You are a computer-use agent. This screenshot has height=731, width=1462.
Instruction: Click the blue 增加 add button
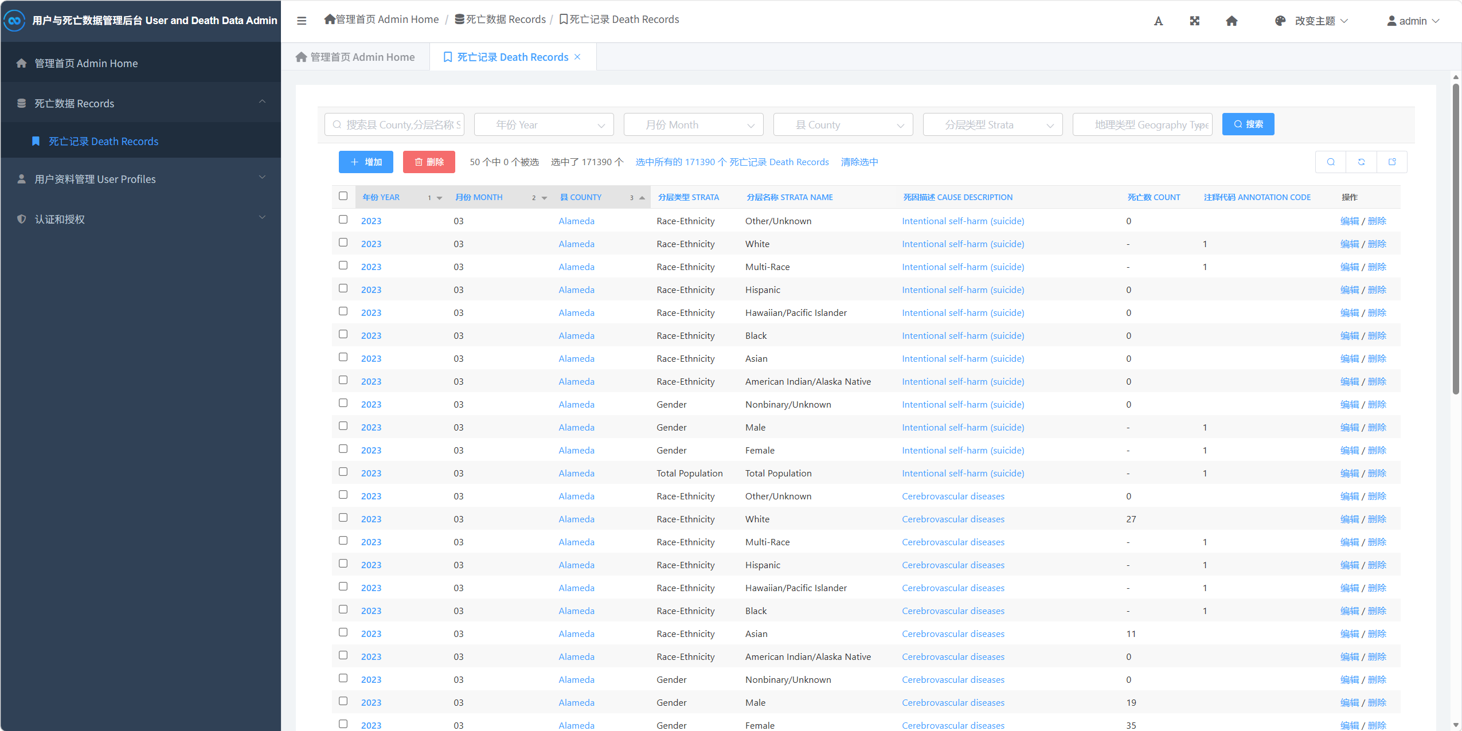[x=366, y=162]
